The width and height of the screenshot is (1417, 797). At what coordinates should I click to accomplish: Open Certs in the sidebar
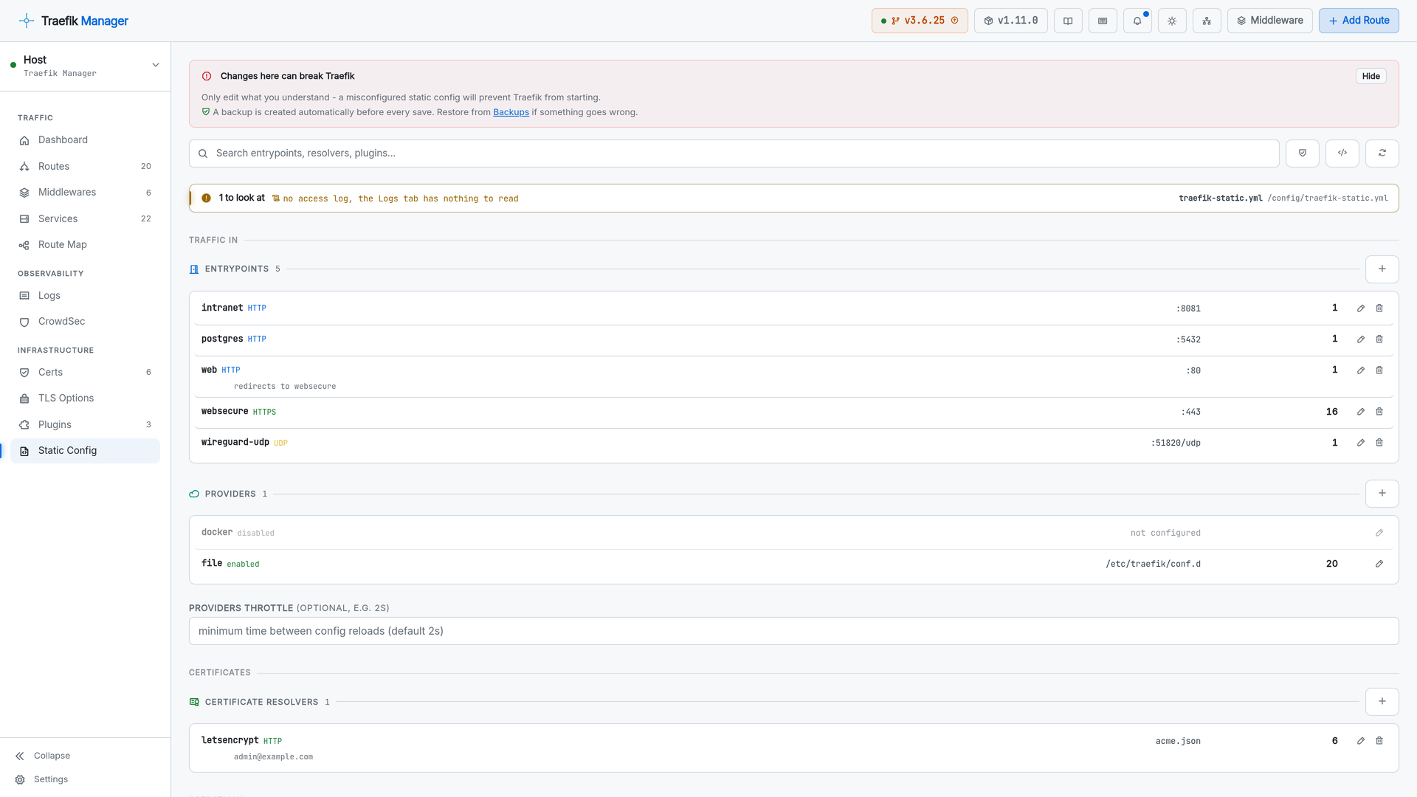click(85, 373)
